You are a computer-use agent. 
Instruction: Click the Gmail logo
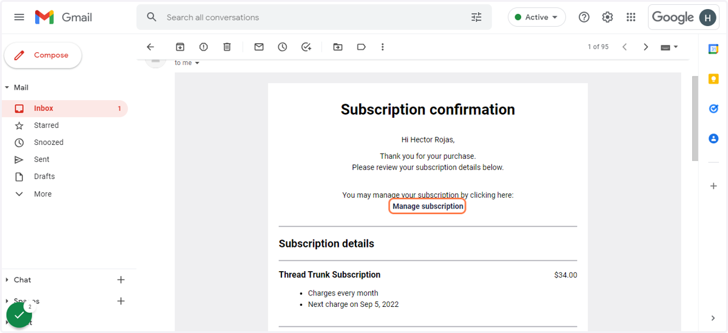coord(64,17)
